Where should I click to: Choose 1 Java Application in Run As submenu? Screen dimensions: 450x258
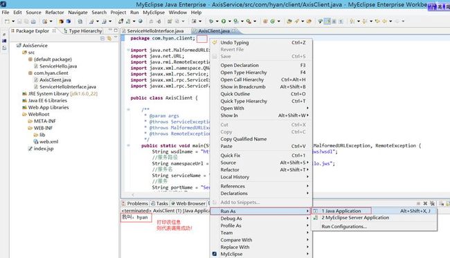tap(375, 211)
